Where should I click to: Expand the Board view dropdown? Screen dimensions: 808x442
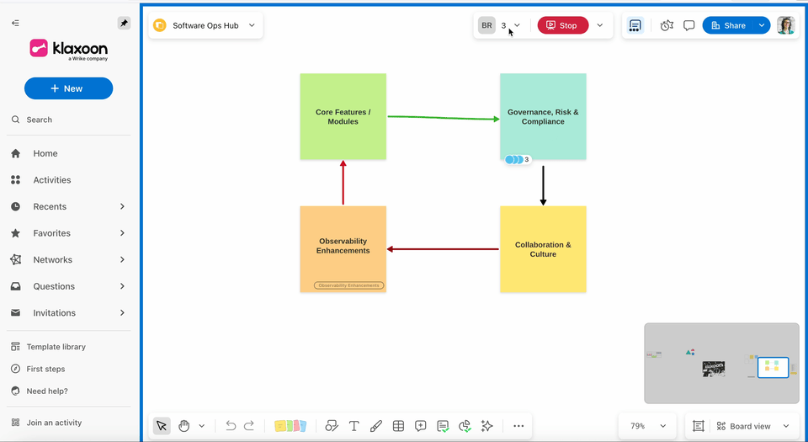pos(753,426)
